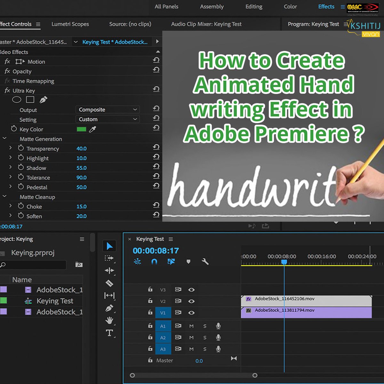Target the A1 audio track header
The image size is (384, 384).
[x=163, y=326]
